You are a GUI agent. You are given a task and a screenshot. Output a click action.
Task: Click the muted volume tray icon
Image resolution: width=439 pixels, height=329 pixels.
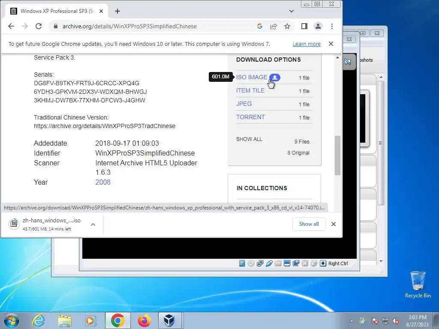(x=396, y=321)
